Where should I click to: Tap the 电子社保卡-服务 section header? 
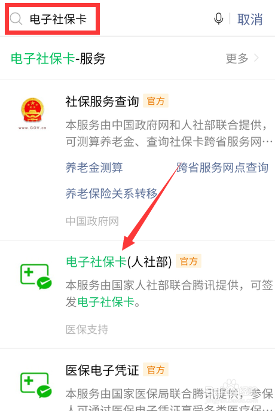point(58,58)
